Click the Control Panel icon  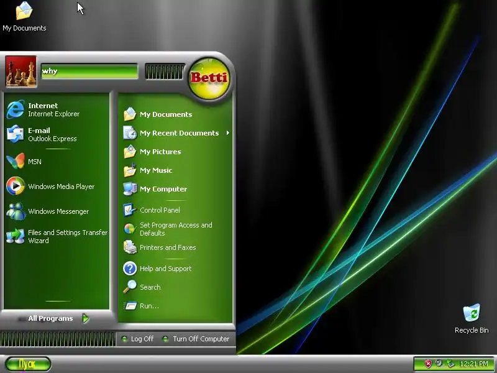pos(130,210)
